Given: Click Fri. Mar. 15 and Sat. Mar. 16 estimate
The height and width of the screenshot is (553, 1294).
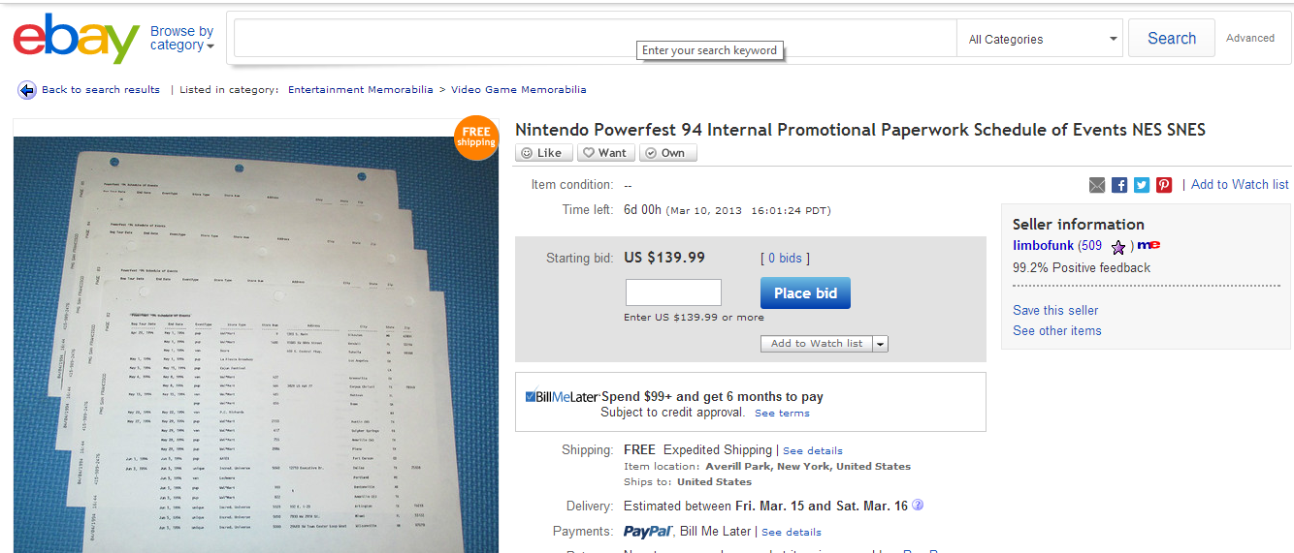Looking at the screenshot, I should 822,507.
